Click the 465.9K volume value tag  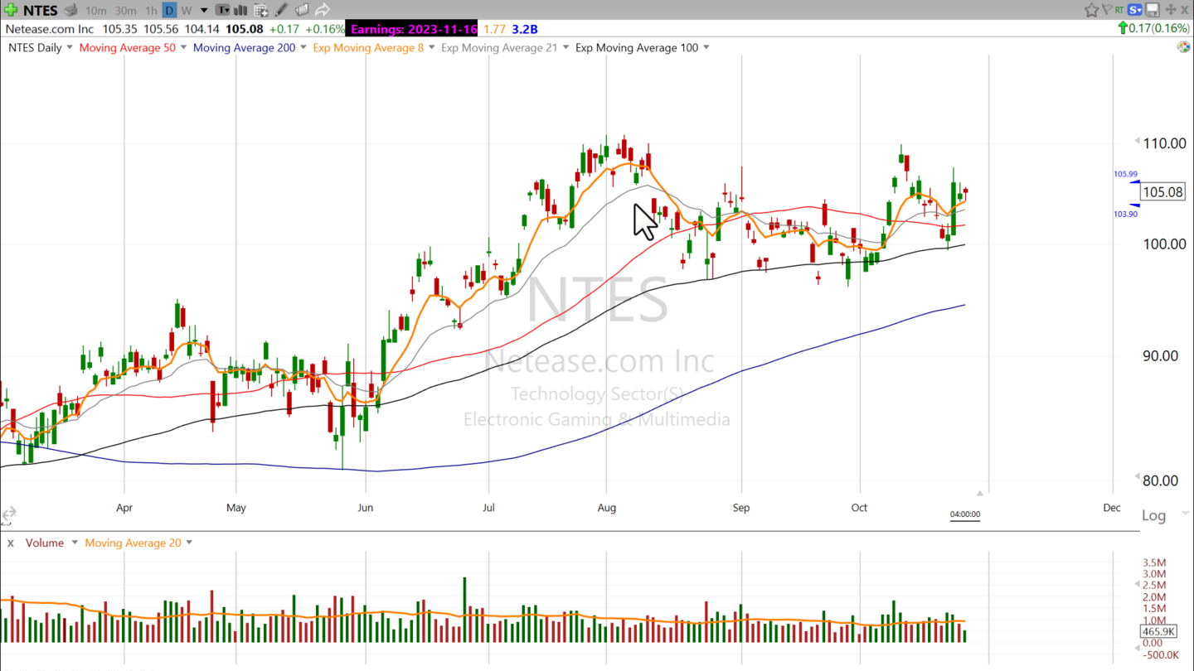(x=1158, y=631)
